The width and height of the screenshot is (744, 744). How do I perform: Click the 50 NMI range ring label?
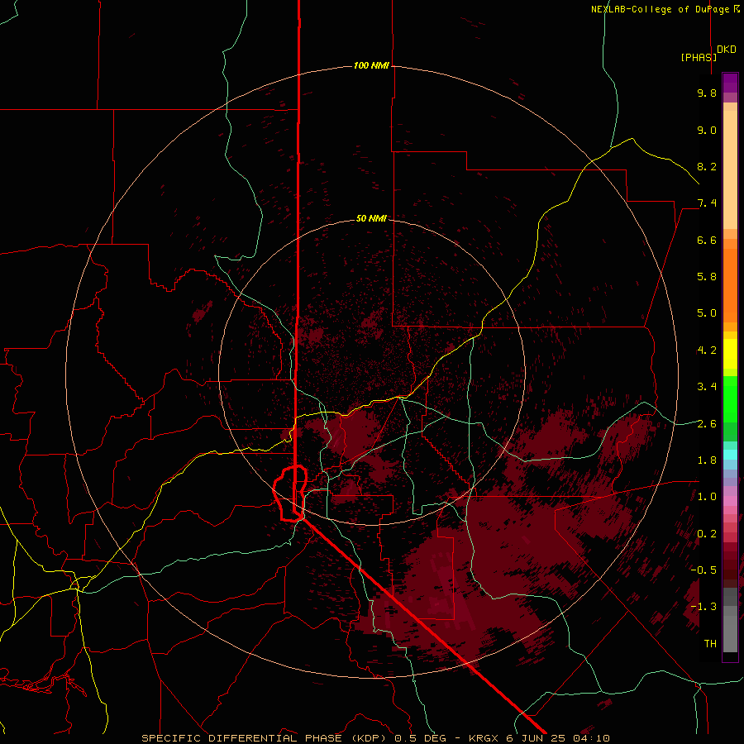(x=371, y=218)
